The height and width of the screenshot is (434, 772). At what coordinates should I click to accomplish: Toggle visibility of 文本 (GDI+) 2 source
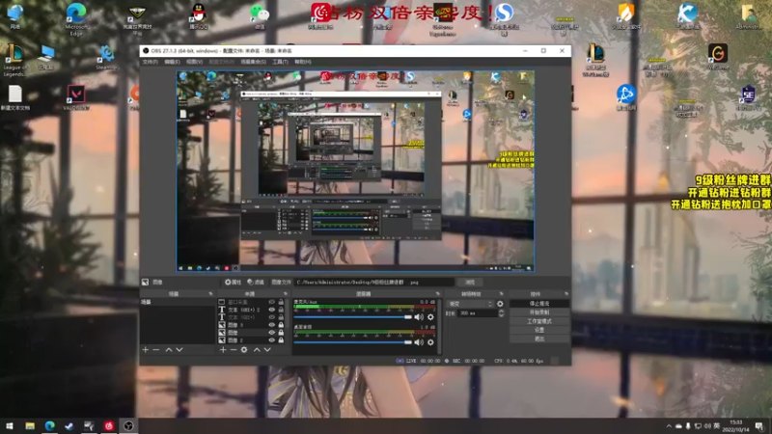[272, 310]
